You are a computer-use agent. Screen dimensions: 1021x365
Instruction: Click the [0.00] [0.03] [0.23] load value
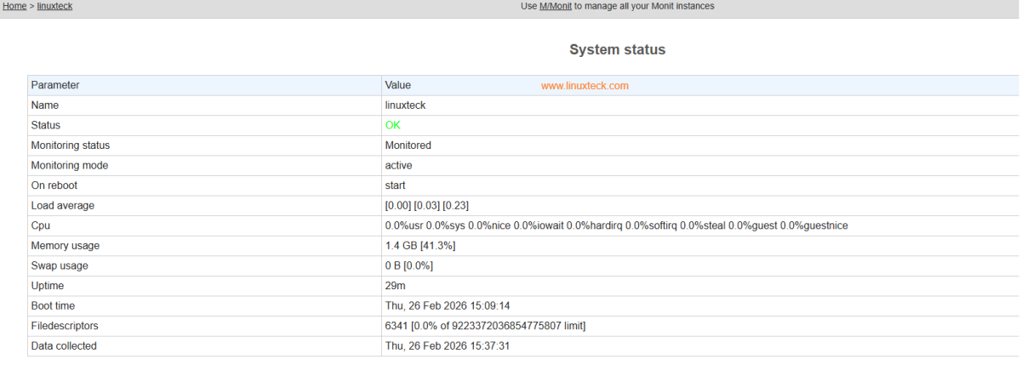[x=427, y=205]
